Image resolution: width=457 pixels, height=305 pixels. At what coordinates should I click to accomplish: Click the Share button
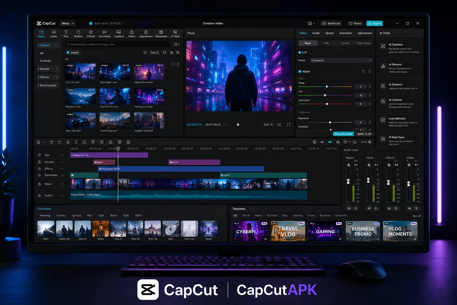(x=355, y=23)
